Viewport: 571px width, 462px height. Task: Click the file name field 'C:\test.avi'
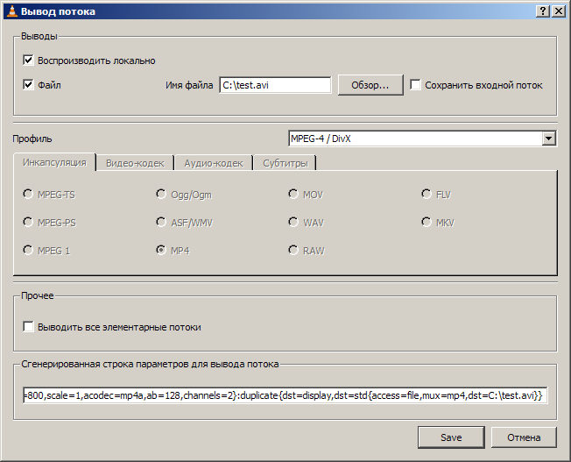(x=274, y=85)
